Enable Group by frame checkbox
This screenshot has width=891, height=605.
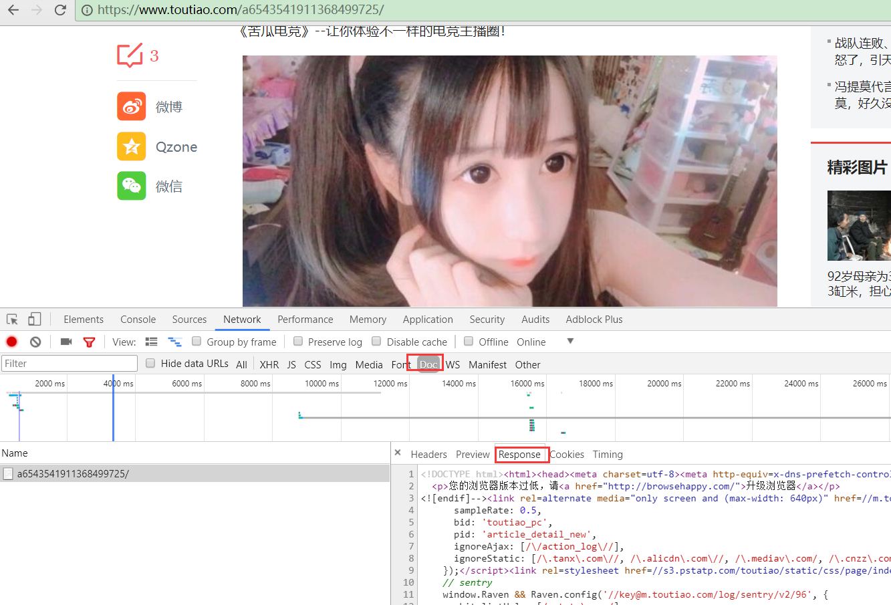click(197, 341)
